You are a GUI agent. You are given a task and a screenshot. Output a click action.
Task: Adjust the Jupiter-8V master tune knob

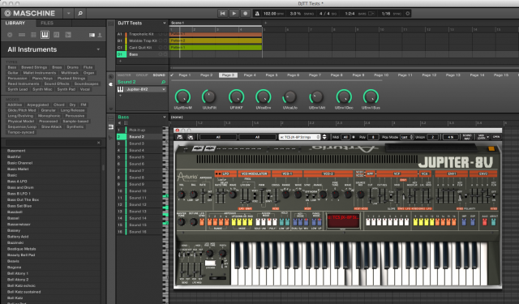pos(181,222)
